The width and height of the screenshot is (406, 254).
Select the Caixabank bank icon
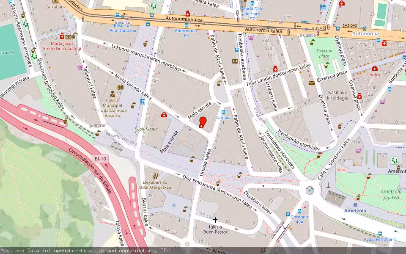pyautogui.click(x=55, y=2)
